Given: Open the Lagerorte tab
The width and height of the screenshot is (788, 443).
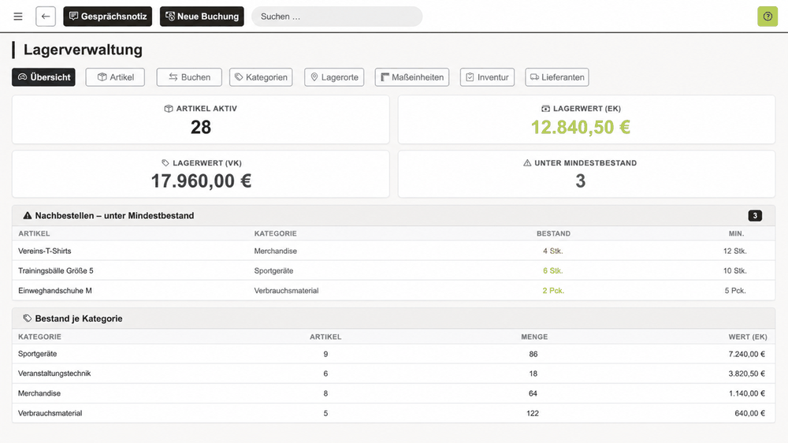Looking at the screenshot, I should pyautogui.click(x=334, y=77).
